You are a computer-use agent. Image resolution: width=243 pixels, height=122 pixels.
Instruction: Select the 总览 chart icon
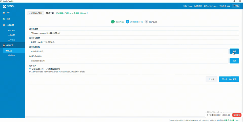click(4, 19)
